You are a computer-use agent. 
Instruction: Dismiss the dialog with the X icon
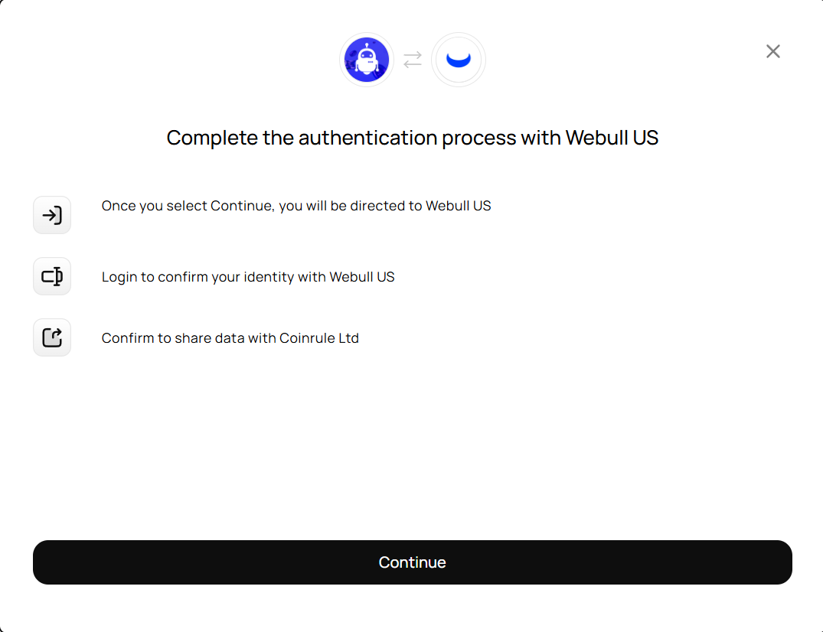[772, 51]
